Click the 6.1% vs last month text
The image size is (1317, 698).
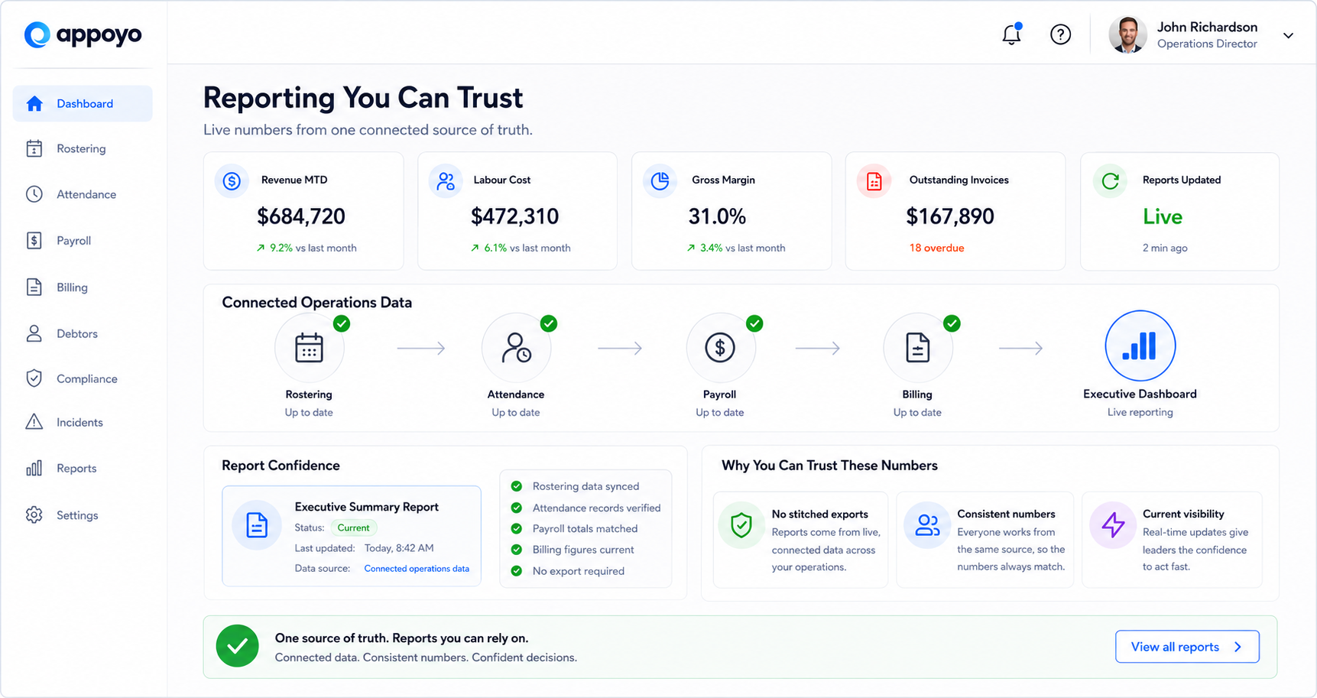(521, 248)
